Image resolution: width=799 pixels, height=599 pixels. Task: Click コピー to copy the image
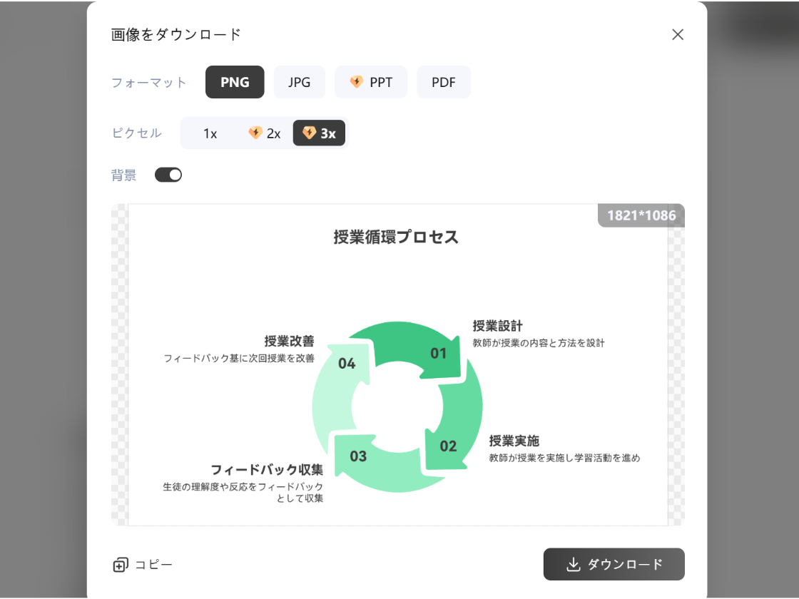153,564
